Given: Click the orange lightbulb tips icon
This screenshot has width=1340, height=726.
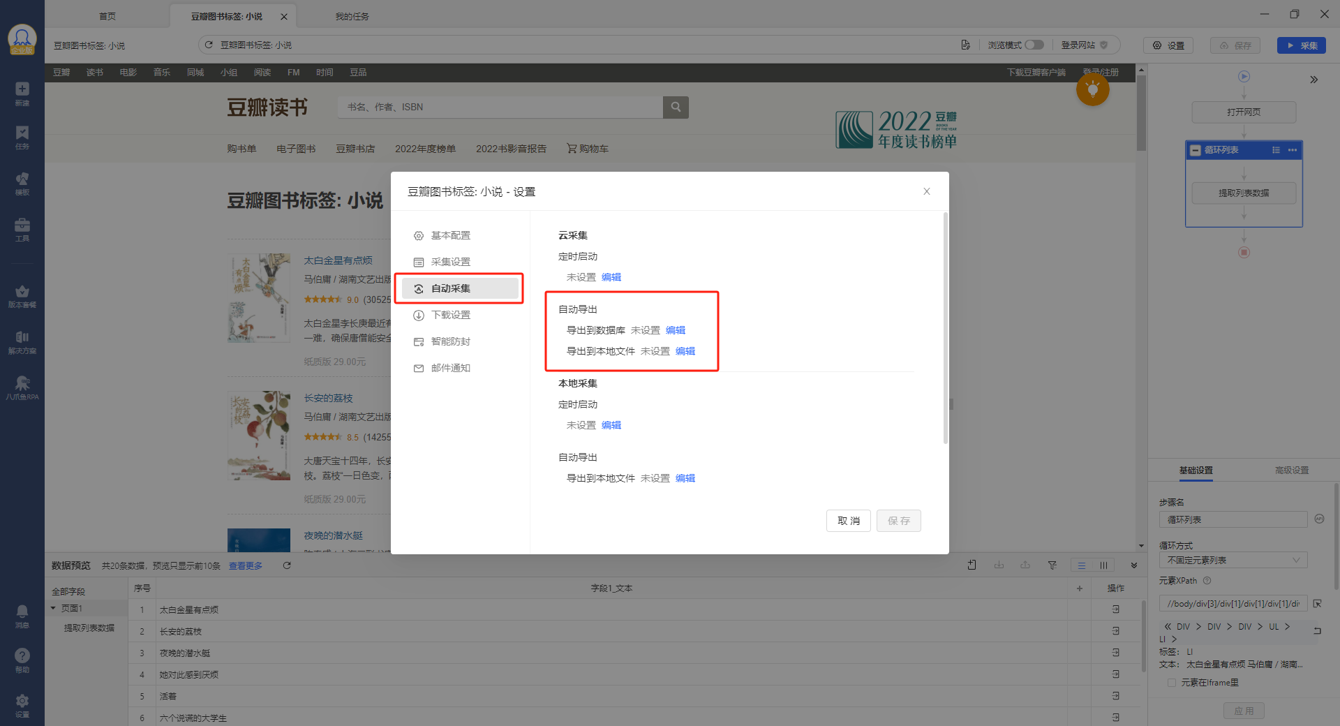Looking at the screenshot, I should click(x=1093, y=89).
